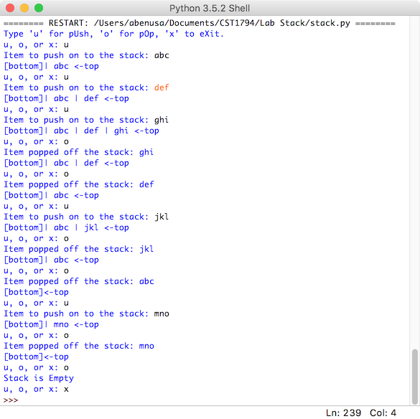Click the 'Item popped off the stack: mno' line
420x419 pixels.
coord(79,346)
